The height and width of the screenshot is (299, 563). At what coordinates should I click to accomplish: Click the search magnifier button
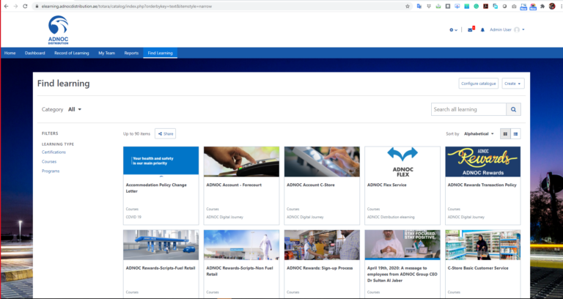pyautogui.click(x=513, y=109)
